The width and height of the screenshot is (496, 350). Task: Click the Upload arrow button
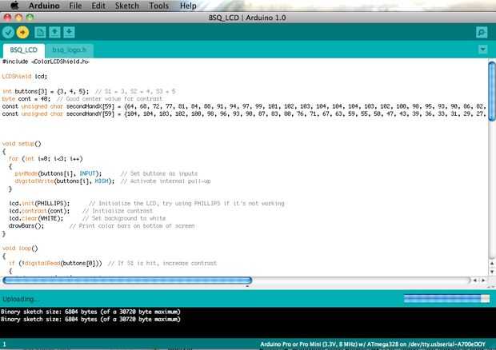22,32
